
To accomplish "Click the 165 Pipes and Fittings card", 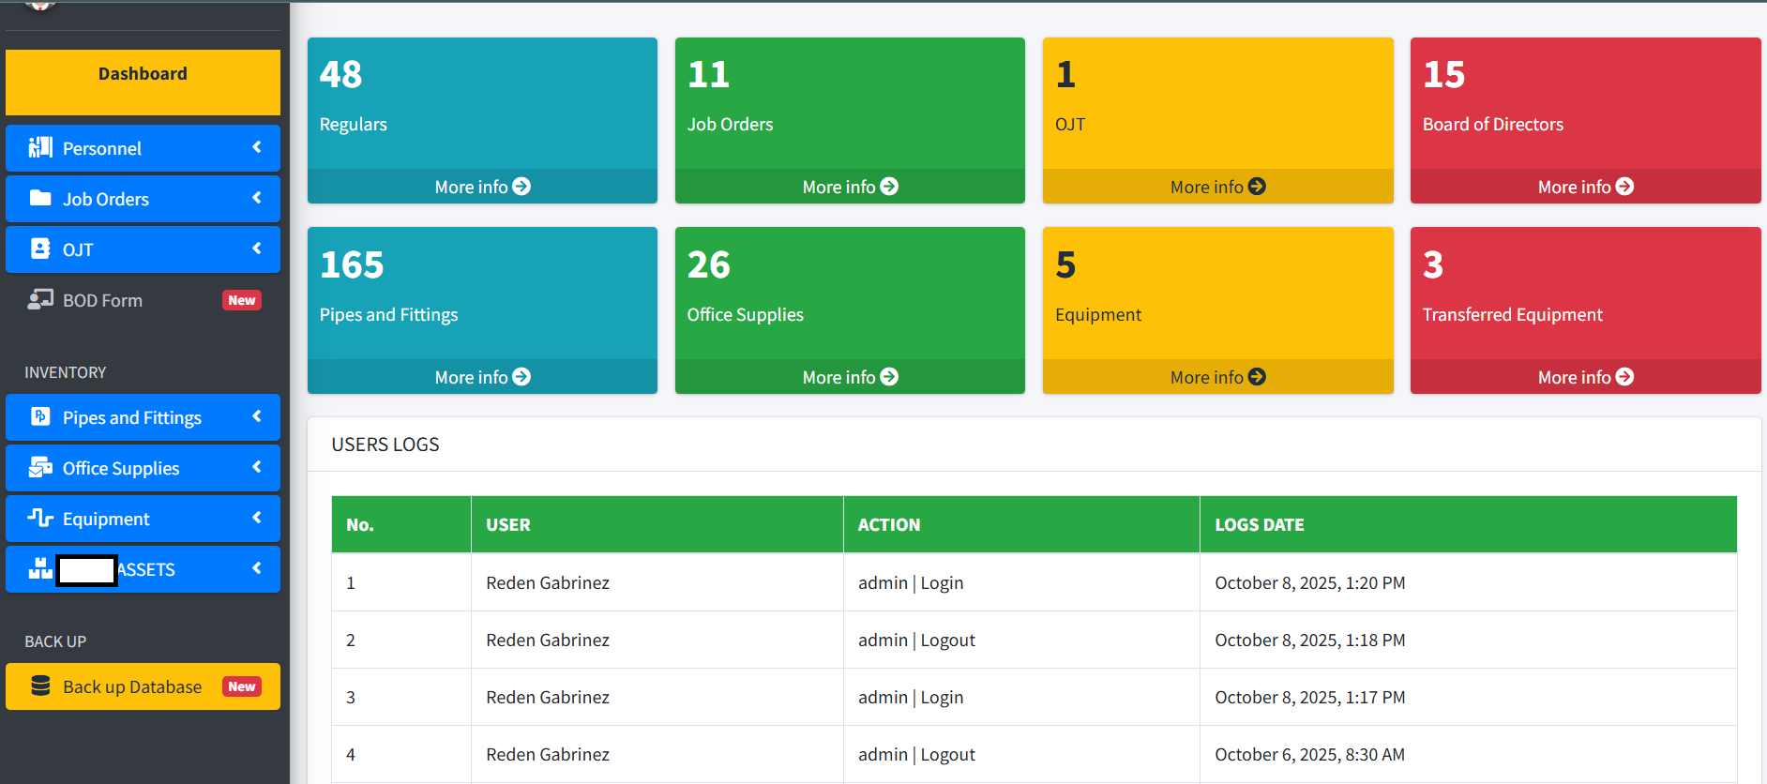I will point(482,293).
